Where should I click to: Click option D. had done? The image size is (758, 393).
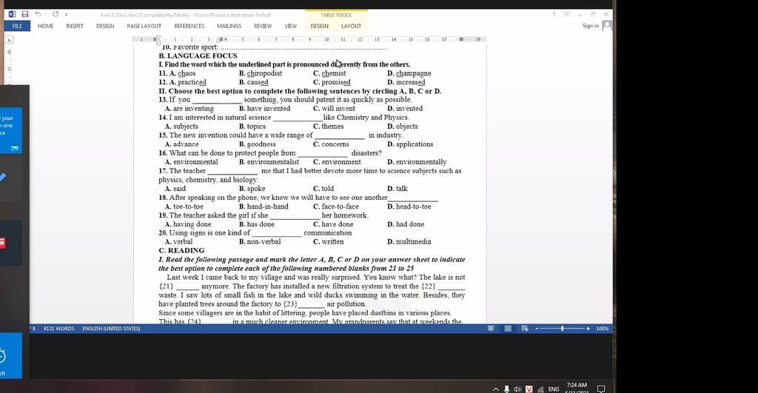406,224
